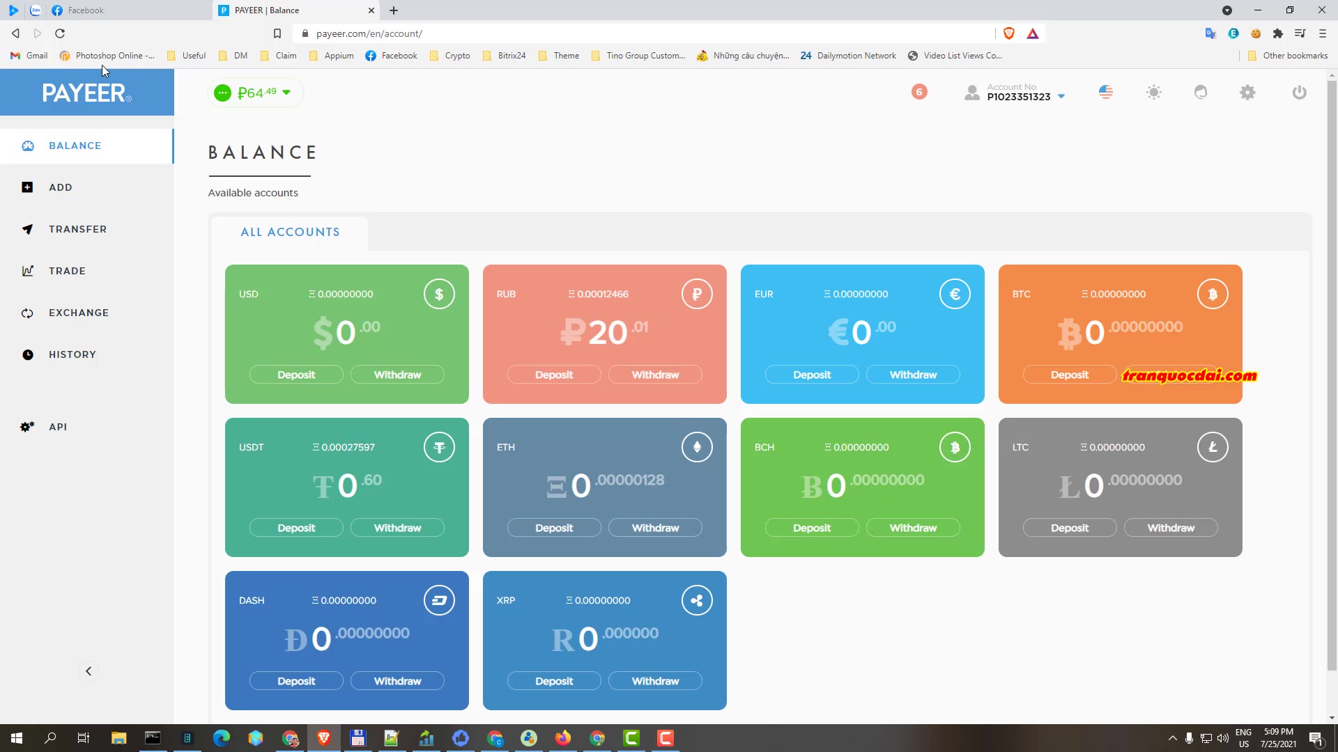Click the power logout icon
The height and width of the screenshot is (752, 1338).
pos(1299,92)
